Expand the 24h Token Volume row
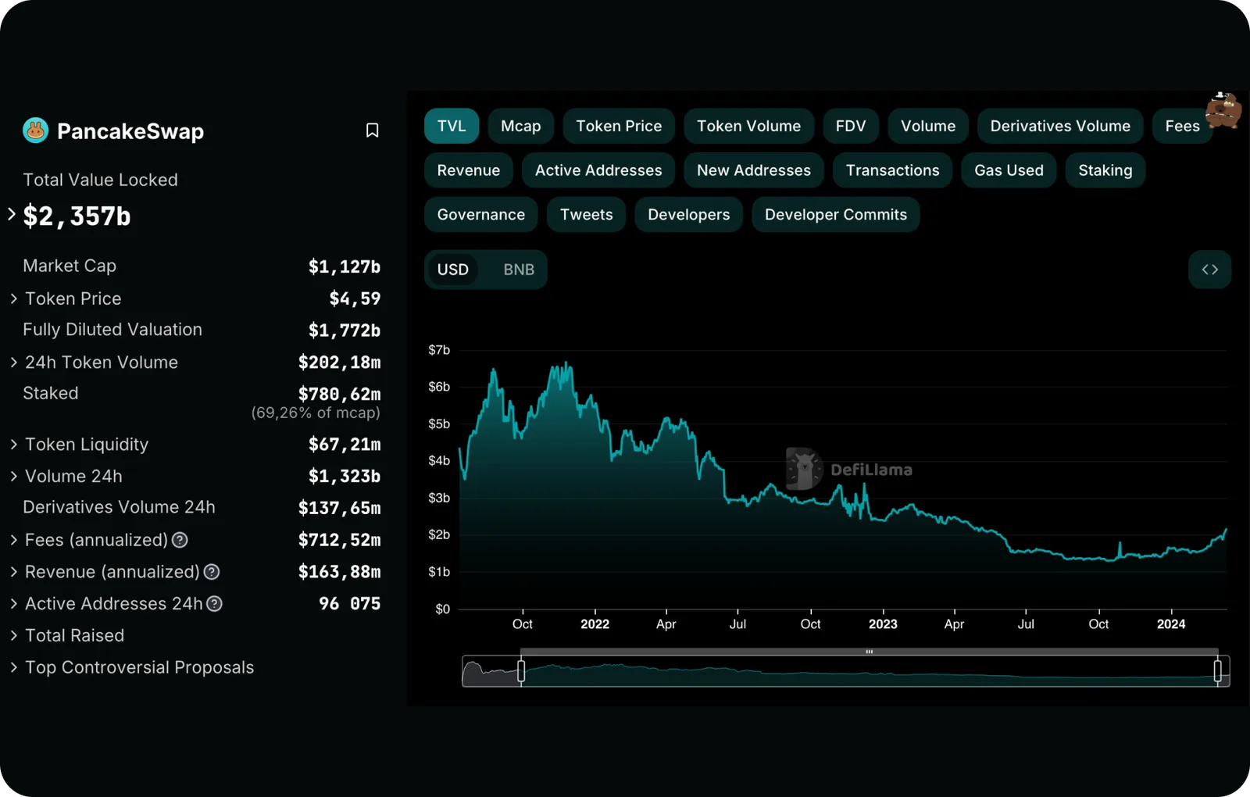This screenshot has height=797, width=1250. point(14,363)
